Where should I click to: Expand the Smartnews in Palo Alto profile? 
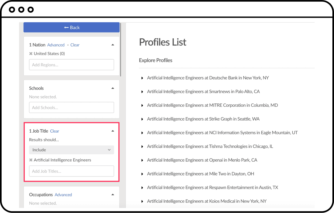(x=142, y=92)
